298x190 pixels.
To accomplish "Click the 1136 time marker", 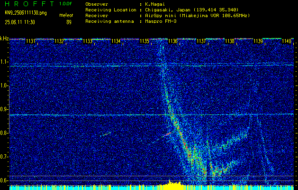I will point(172,41).
